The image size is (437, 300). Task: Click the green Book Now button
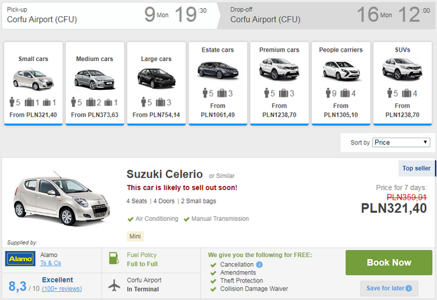point(389,262)
